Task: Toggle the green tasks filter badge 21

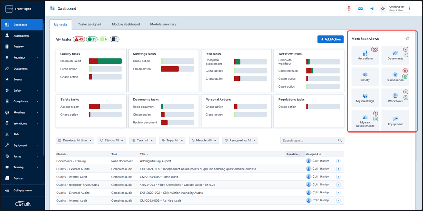Action: point(92,39)
